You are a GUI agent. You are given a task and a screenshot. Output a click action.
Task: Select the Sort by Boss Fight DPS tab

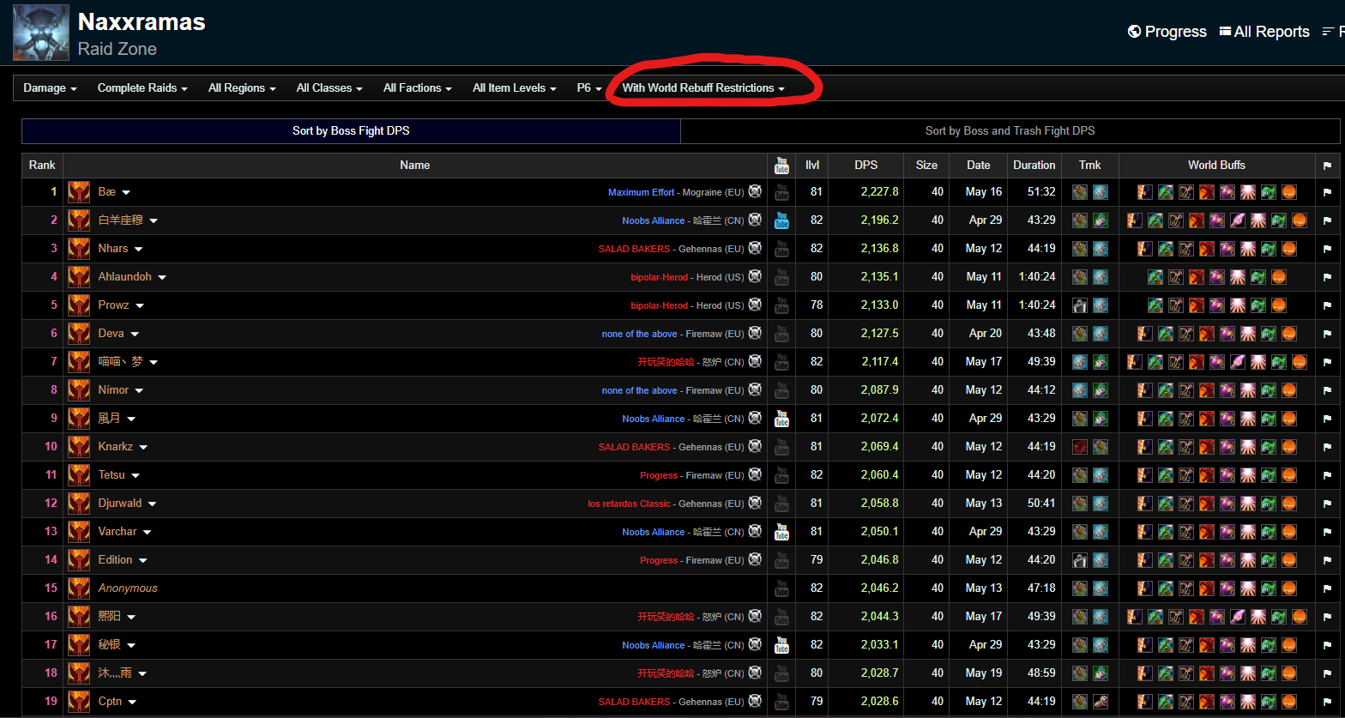(x=351, y=131)
